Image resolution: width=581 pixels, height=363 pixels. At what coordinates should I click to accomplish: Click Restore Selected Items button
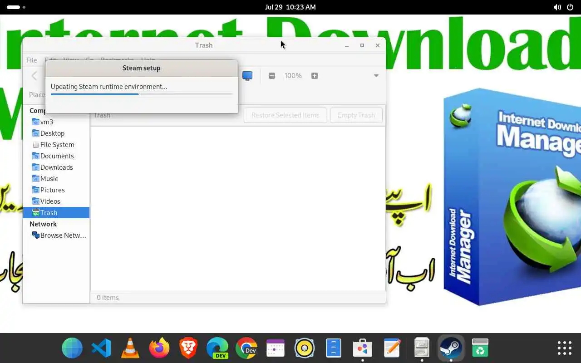pos(285,115)
